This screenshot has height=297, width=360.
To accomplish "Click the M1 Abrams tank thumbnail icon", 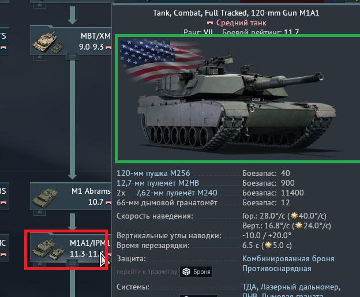I will (x=45, y=197).
